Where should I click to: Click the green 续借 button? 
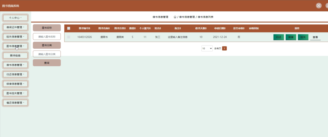(291, 37)
